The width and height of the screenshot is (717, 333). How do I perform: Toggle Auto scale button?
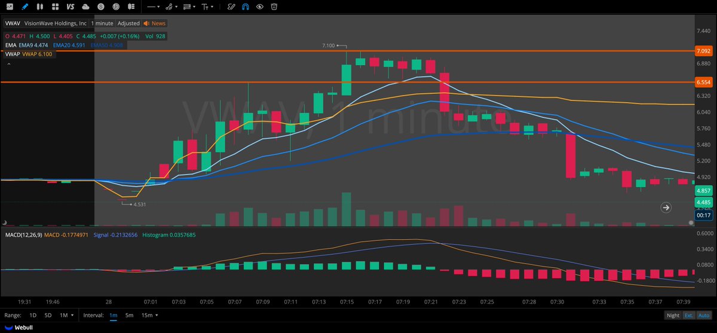pyautogui.click(x=704, y=315)
